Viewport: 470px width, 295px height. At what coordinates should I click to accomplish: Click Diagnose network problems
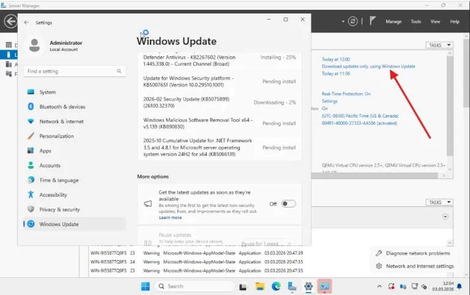coord(414,253)
